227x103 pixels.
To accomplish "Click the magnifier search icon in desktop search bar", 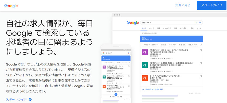I will pos(200,23).
